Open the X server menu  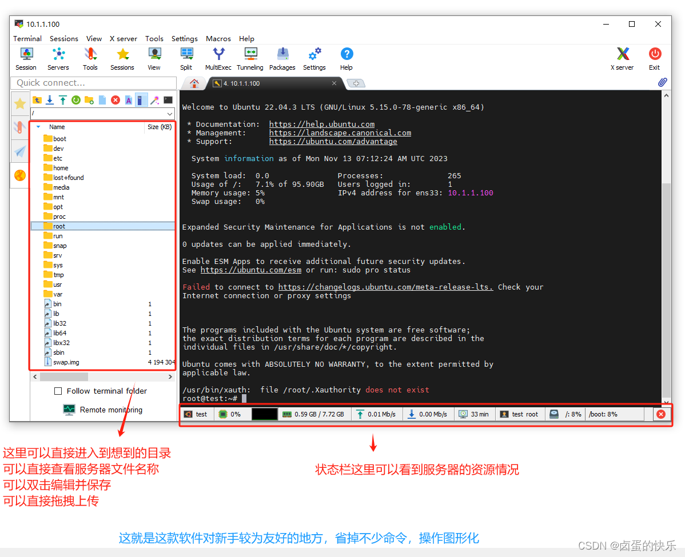pyautogui.click(x=123, y=38)
